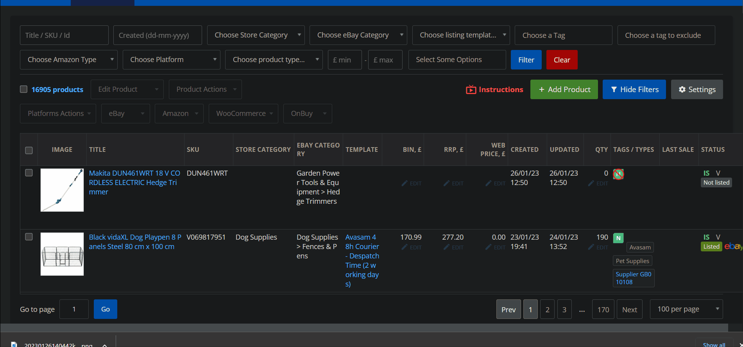The width and height of the screenshot is (743, 347).
Task: Click the red crossed N tag icon for Makita
Action: [618, 174]
